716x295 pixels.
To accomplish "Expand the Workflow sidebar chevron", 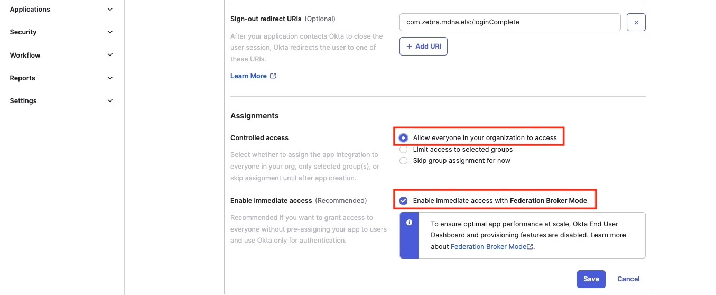I will [110, 55].
